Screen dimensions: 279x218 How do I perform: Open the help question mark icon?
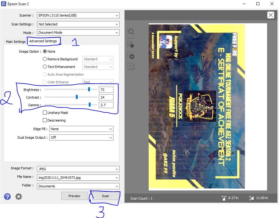[x=7, y=197]
